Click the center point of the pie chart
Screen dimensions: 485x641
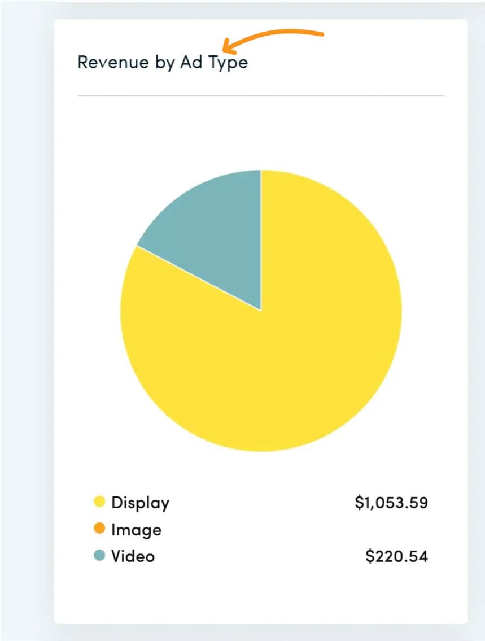[261, 311]
